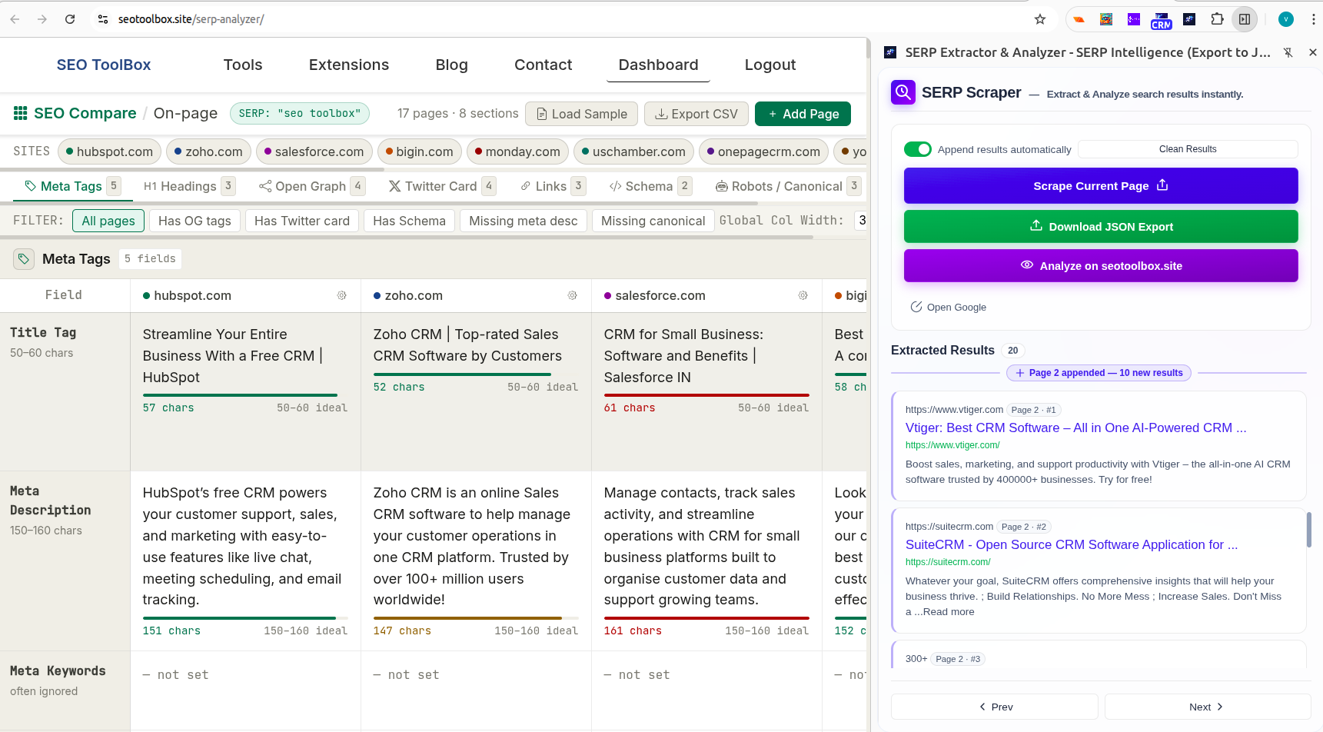Click the Open Google refresh icon

pyautogui.click(x=916, y=306)
